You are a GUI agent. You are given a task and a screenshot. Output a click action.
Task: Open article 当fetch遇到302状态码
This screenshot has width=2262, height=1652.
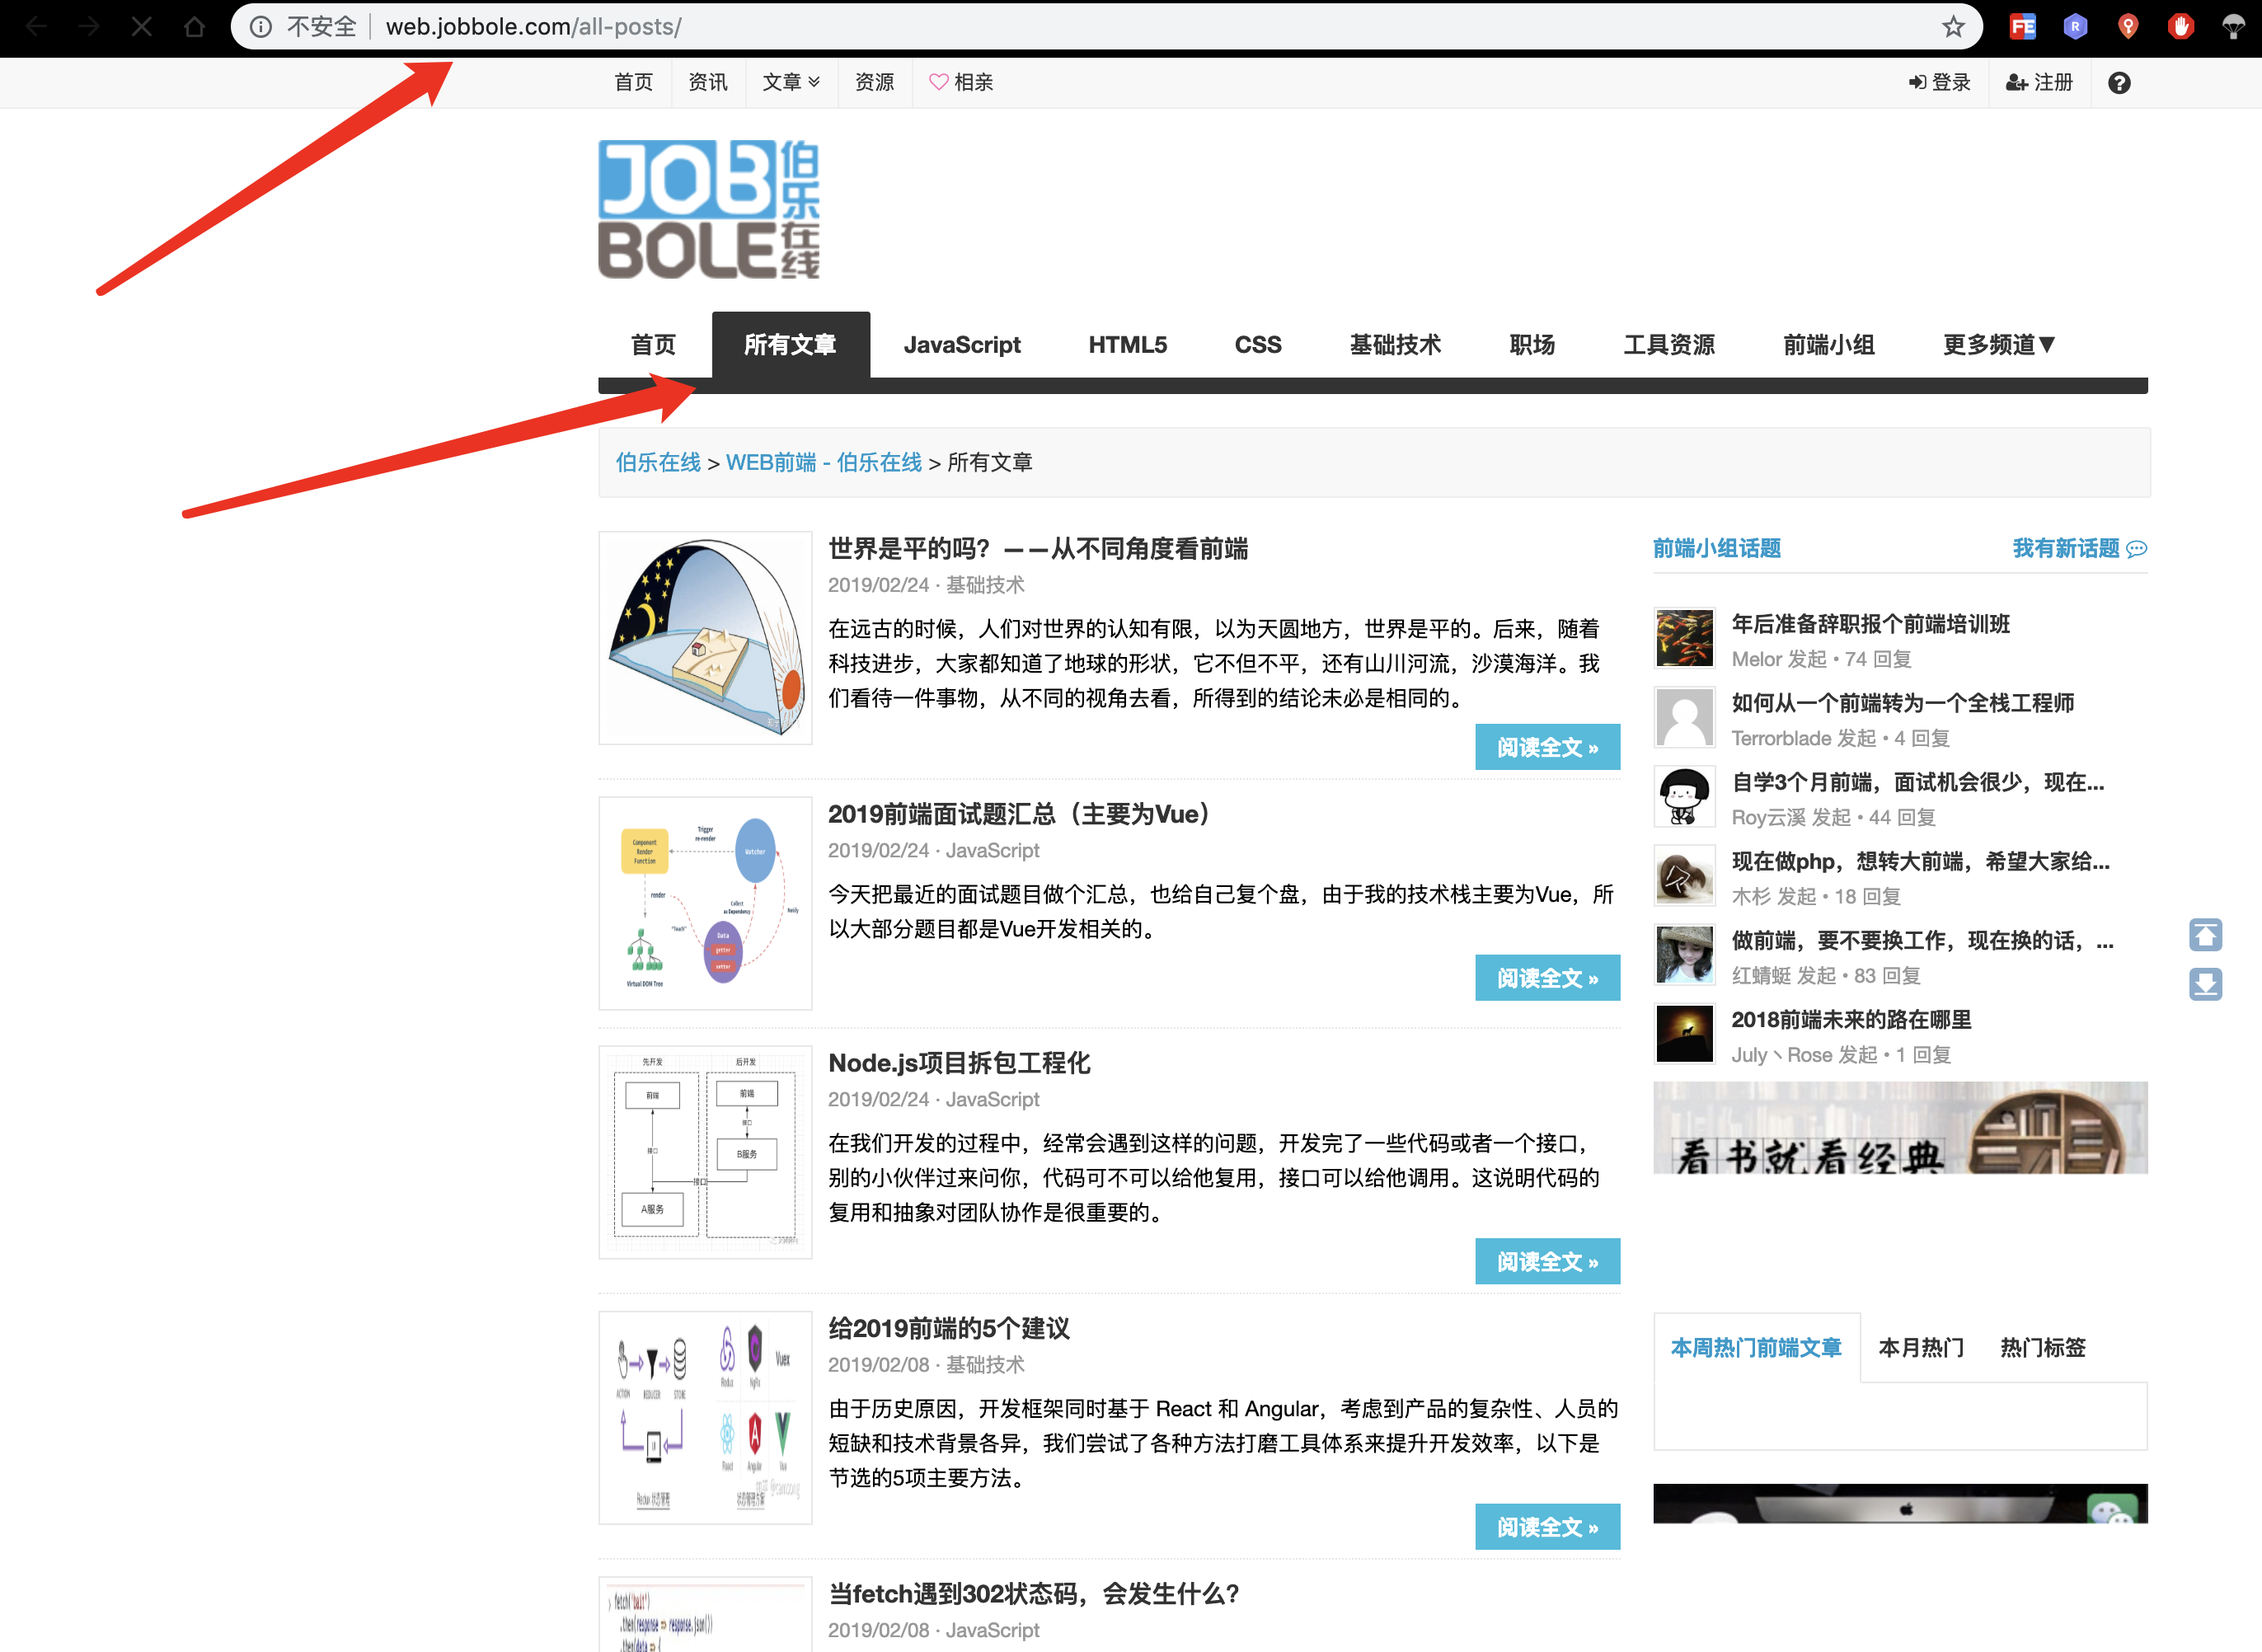coord(1034,1594)
